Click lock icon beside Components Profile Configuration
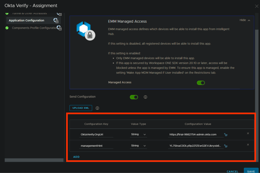260x173 pixels. (59, 28)
